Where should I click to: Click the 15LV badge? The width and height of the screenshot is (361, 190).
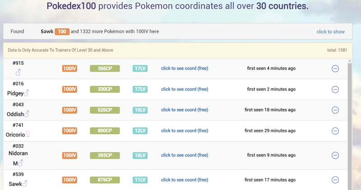tap(140, 110)
